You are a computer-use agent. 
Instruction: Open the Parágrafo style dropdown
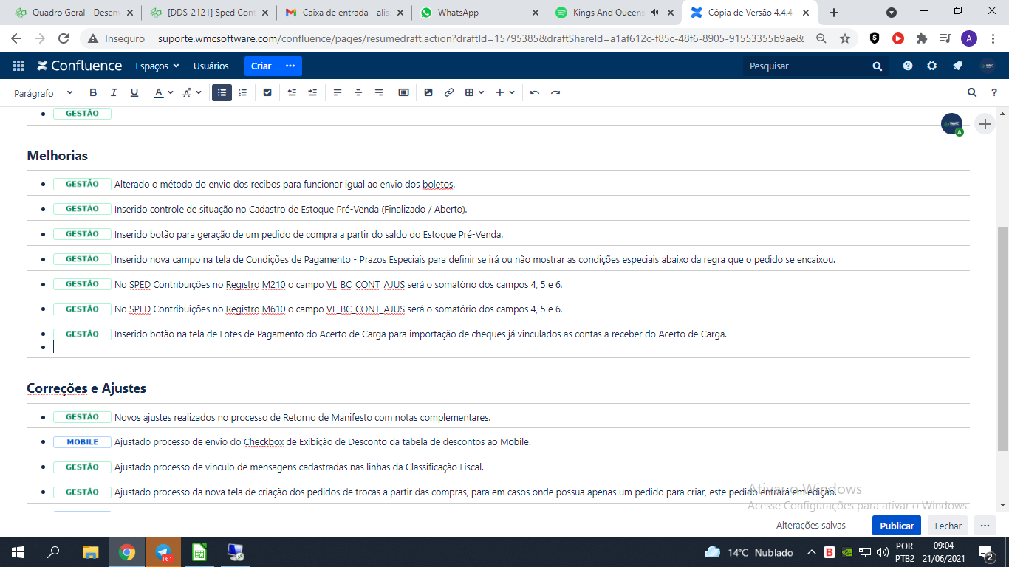pos(44,93)
